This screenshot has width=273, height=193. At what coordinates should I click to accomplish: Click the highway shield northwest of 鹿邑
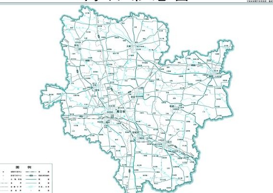coord(193,65)
